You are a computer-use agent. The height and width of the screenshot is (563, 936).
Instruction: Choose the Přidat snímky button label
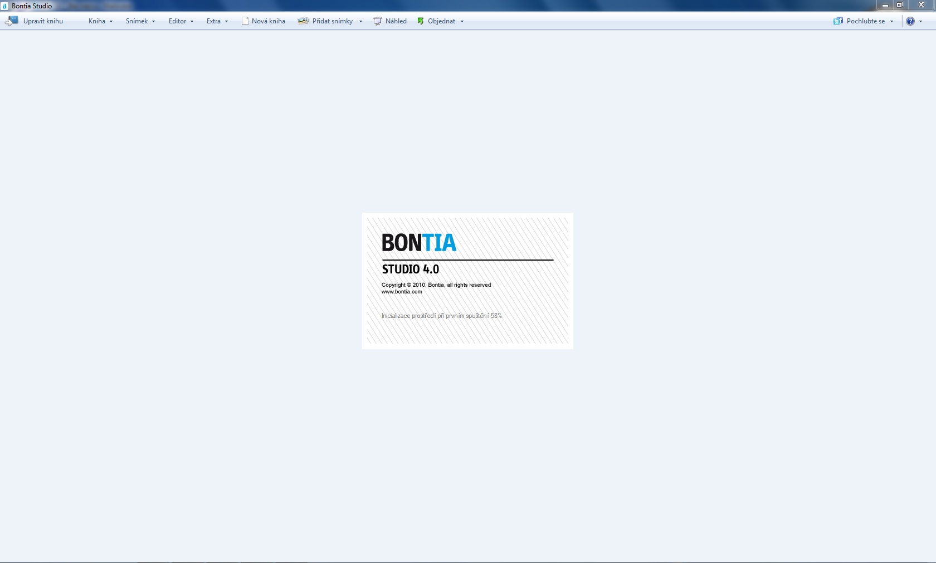[333, 21]
